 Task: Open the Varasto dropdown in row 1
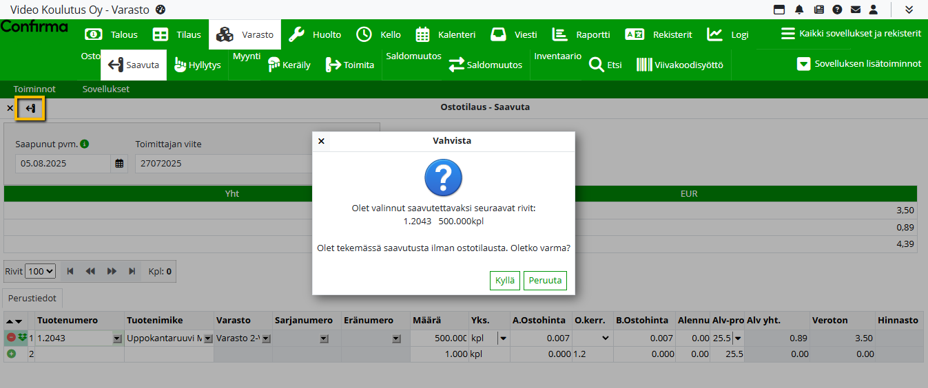click(266, 338)
